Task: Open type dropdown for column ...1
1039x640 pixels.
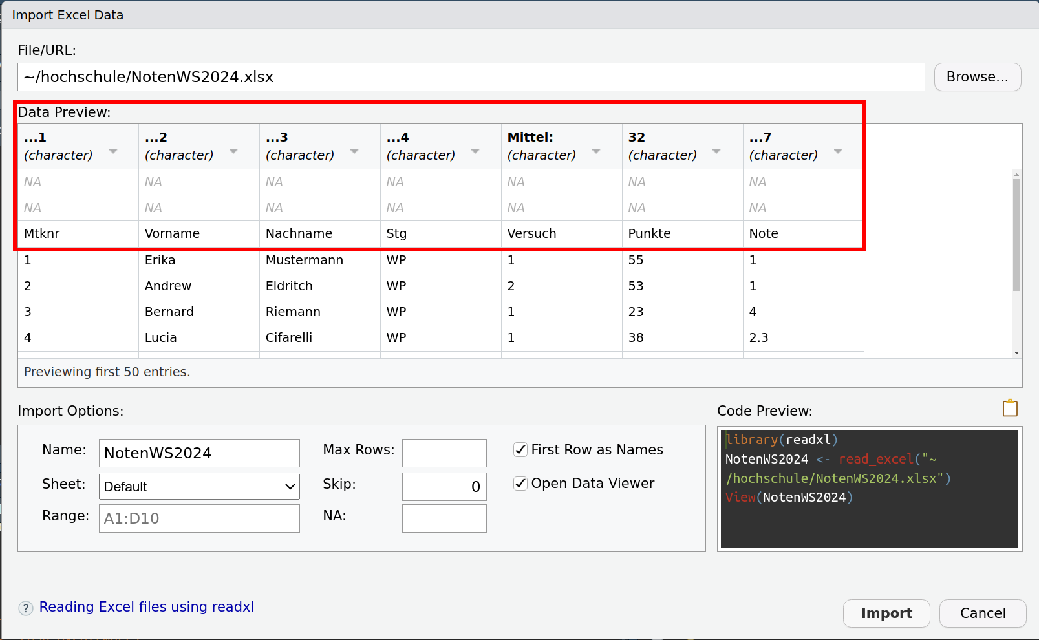Action: pos(113,151)
